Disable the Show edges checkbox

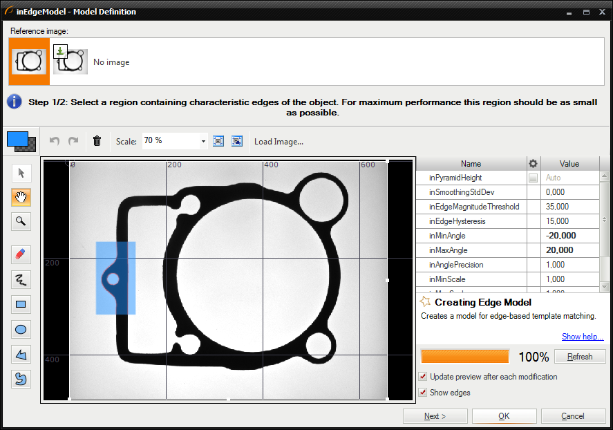point(423,393)
